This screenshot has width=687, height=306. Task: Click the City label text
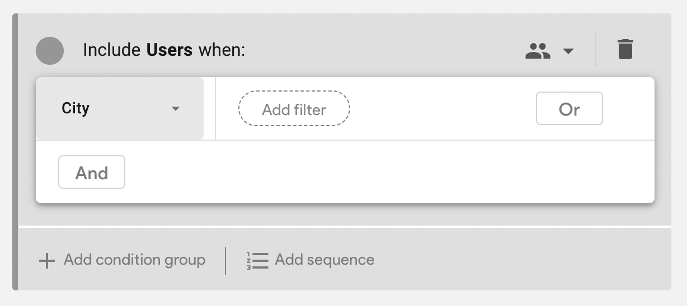(x=76, y=108)
